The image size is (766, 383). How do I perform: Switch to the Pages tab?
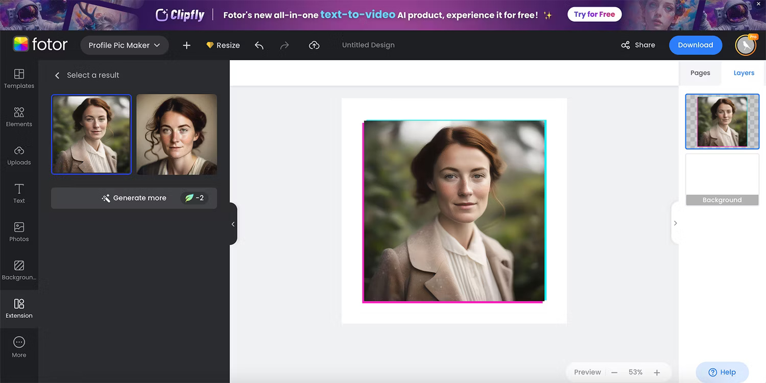(x=700, y=73)
